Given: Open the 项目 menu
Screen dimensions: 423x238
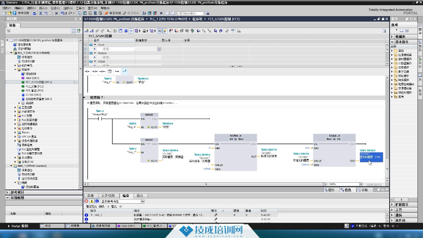Looking at the screenshot, I should coord(7,8).
